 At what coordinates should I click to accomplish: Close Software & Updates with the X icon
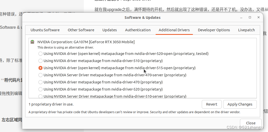point(258,17)
